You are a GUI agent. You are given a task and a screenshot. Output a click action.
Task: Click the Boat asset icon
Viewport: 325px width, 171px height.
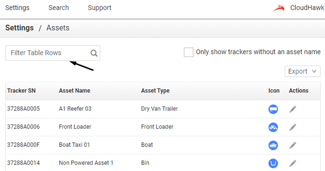pos(273,145)
